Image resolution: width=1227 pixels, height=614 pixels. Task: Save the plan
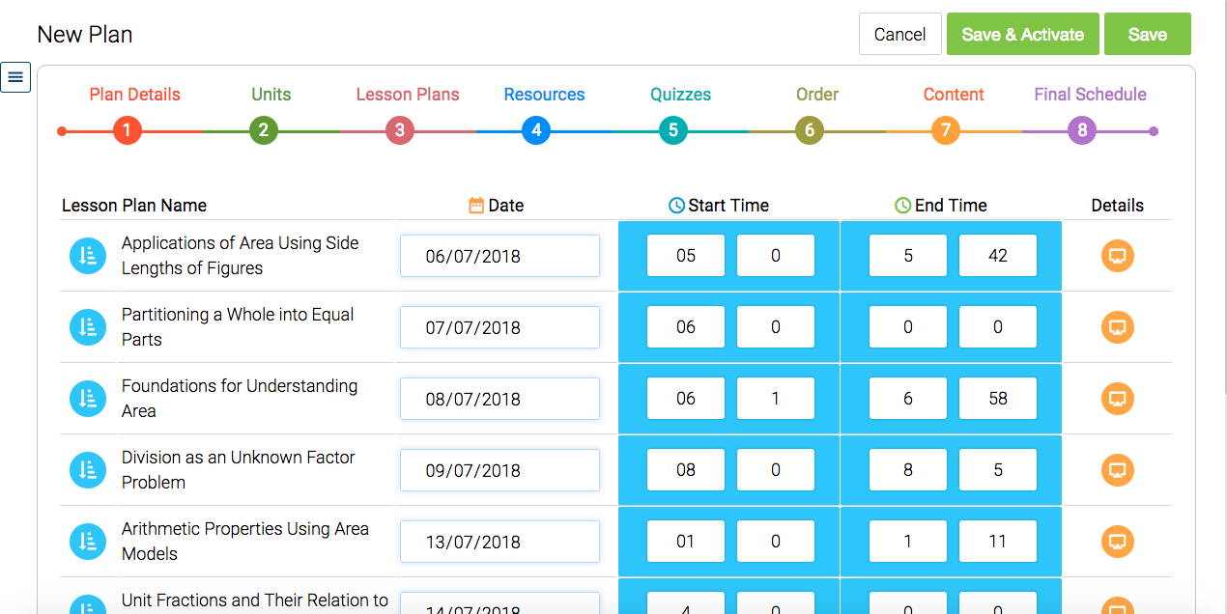click(1147, 33)
